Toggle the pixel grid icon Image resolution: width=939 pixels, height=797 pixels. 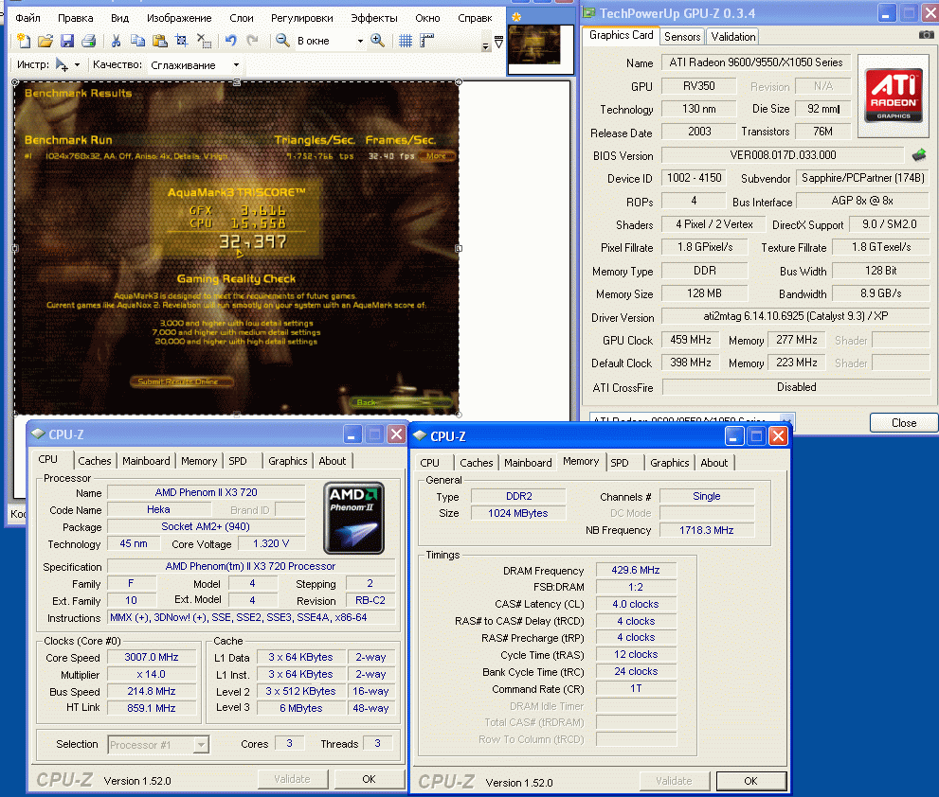click(x=406, y=41)
